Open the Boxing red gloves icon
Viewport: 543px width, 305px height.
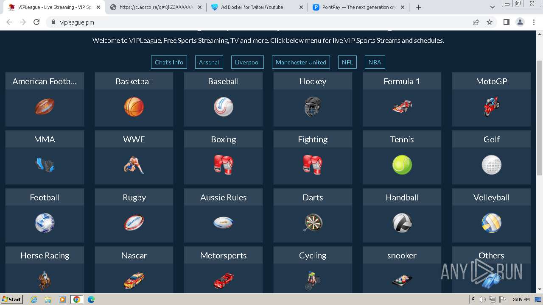pyautogui.click(x=224, y=165)
